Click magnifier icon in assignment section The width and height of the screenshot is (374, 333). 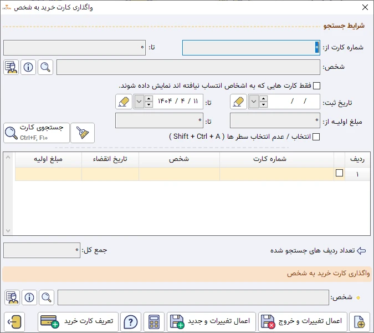pos(47,297)
